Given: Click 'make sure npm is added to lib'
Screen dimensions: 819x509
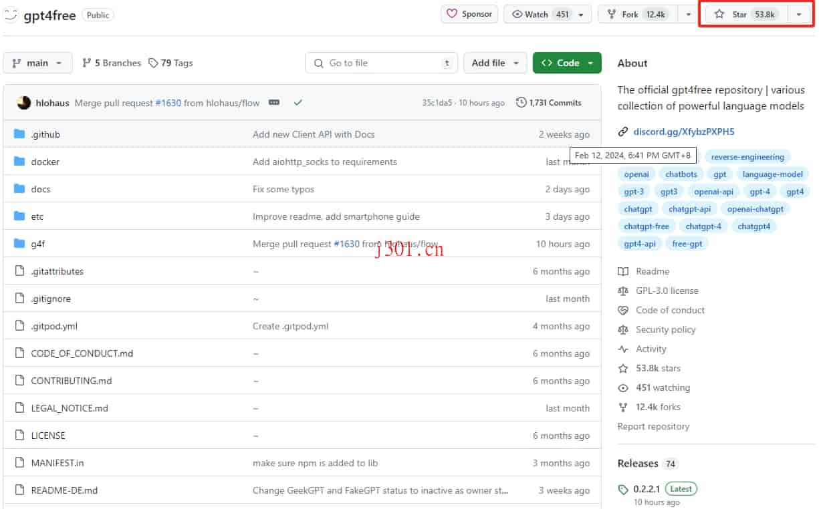Looking at the screenshot, I should click(x=315, y=463).
